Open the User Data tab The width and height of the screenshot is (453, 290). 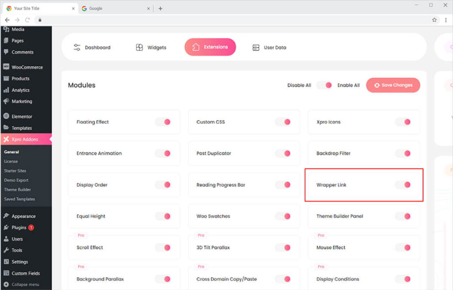(x=269, y=47)
